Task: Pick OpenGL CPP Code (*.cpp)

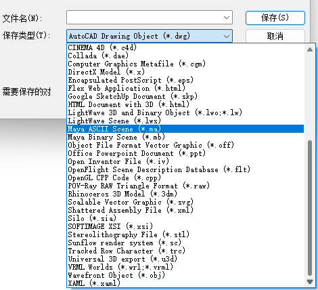Action: coord(185,178)
